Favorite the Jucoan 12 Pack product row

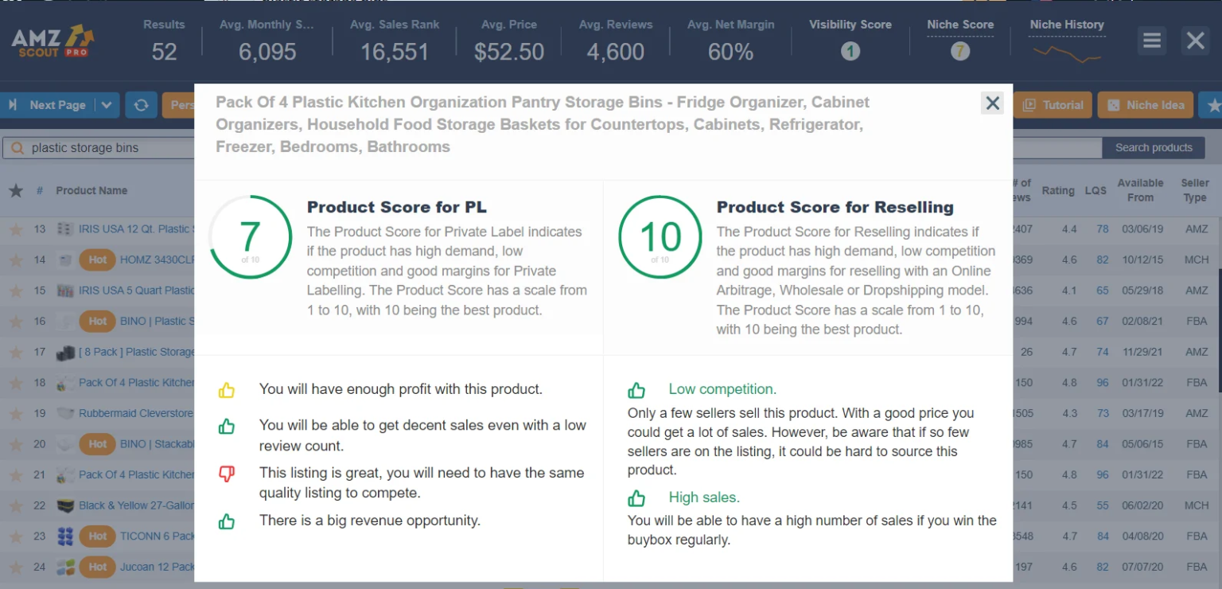click(x=16, y=567)
